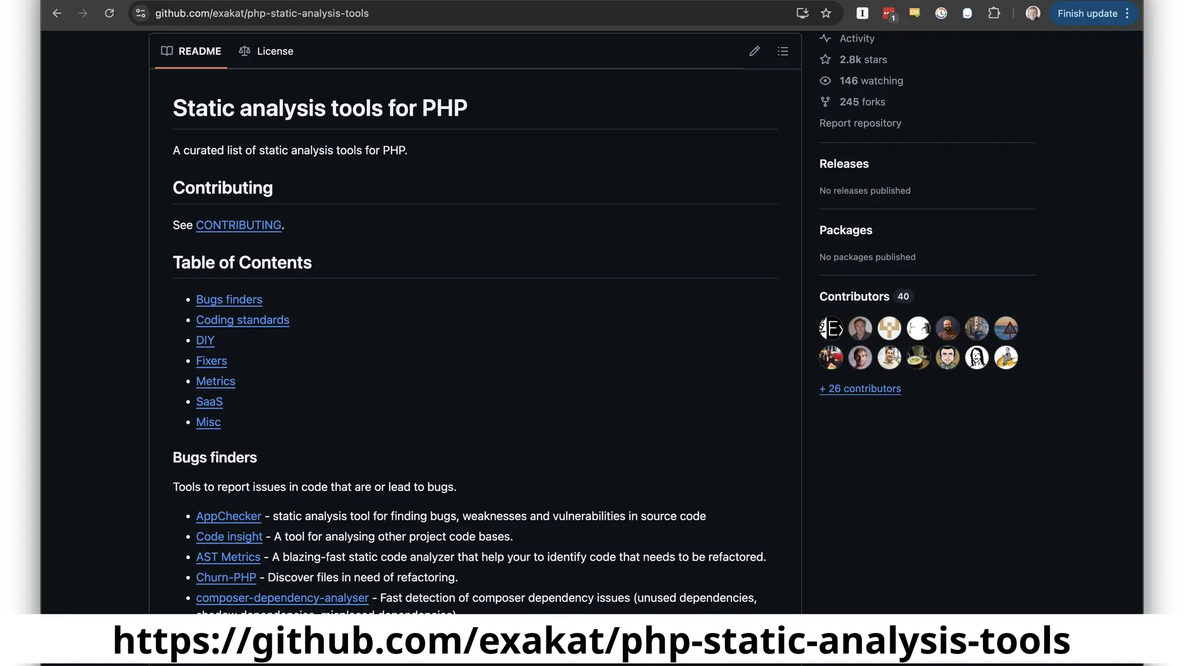Click the clock extension icon in toolbar
This screenshot has width=1184, height=666.
tap(941, 13)
